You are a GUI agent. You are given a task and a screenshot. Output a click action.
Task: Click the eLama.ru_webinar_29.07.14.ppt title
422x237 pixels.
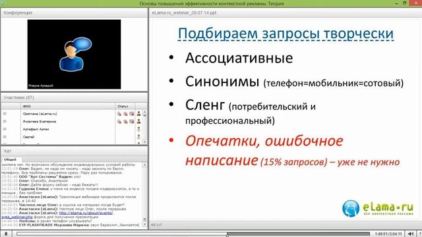click(x=184, y=13)
